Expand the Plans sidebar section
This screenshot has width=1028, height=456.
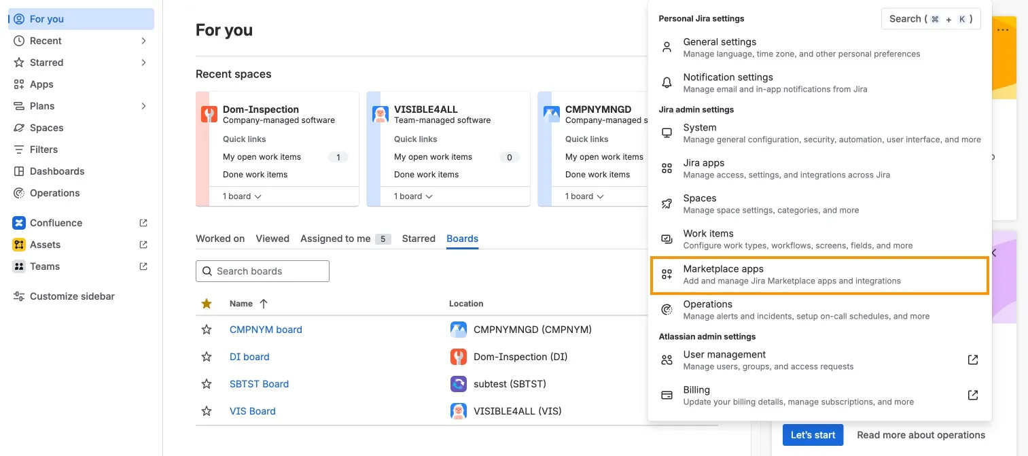pos(143,106)
